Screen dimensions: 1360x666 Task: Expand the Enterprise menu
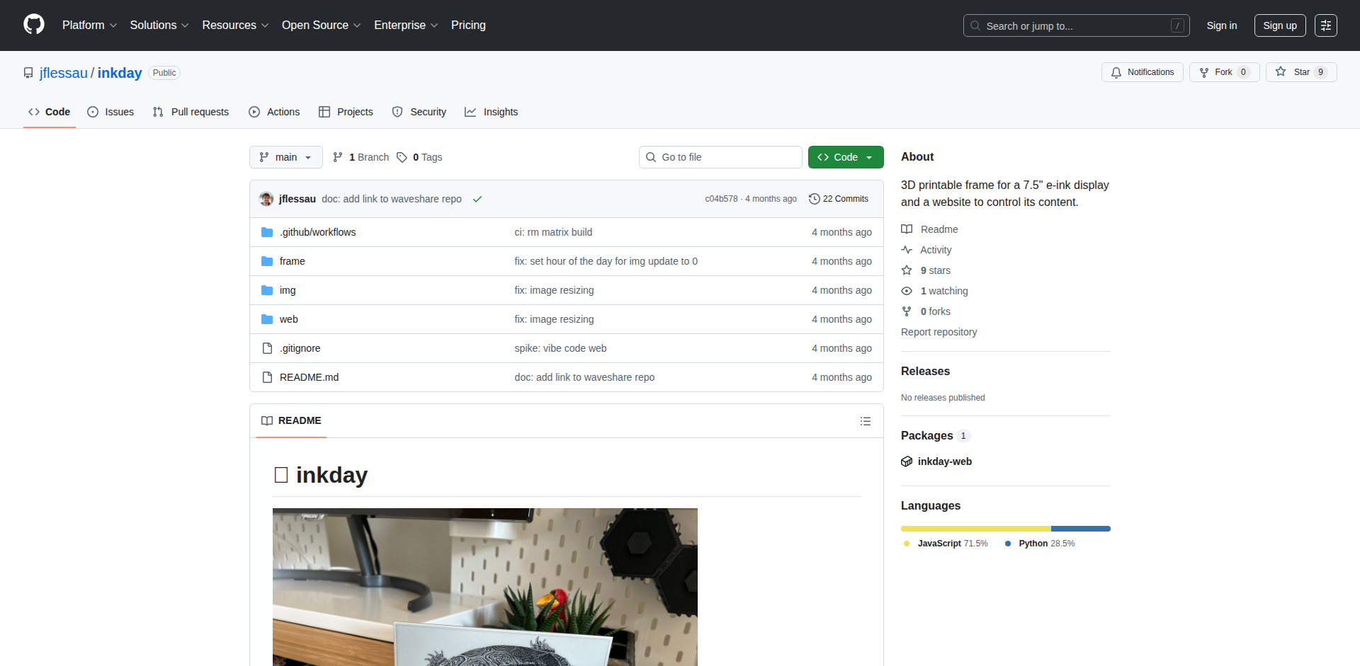406,25
